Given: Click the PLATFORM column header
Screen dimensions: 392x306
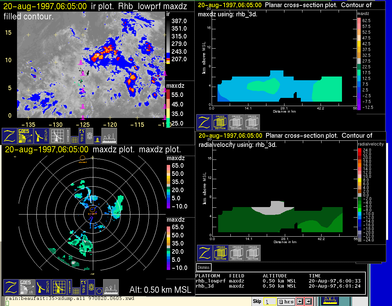Looking at the screenshot, I should click(x=208, y=276).
